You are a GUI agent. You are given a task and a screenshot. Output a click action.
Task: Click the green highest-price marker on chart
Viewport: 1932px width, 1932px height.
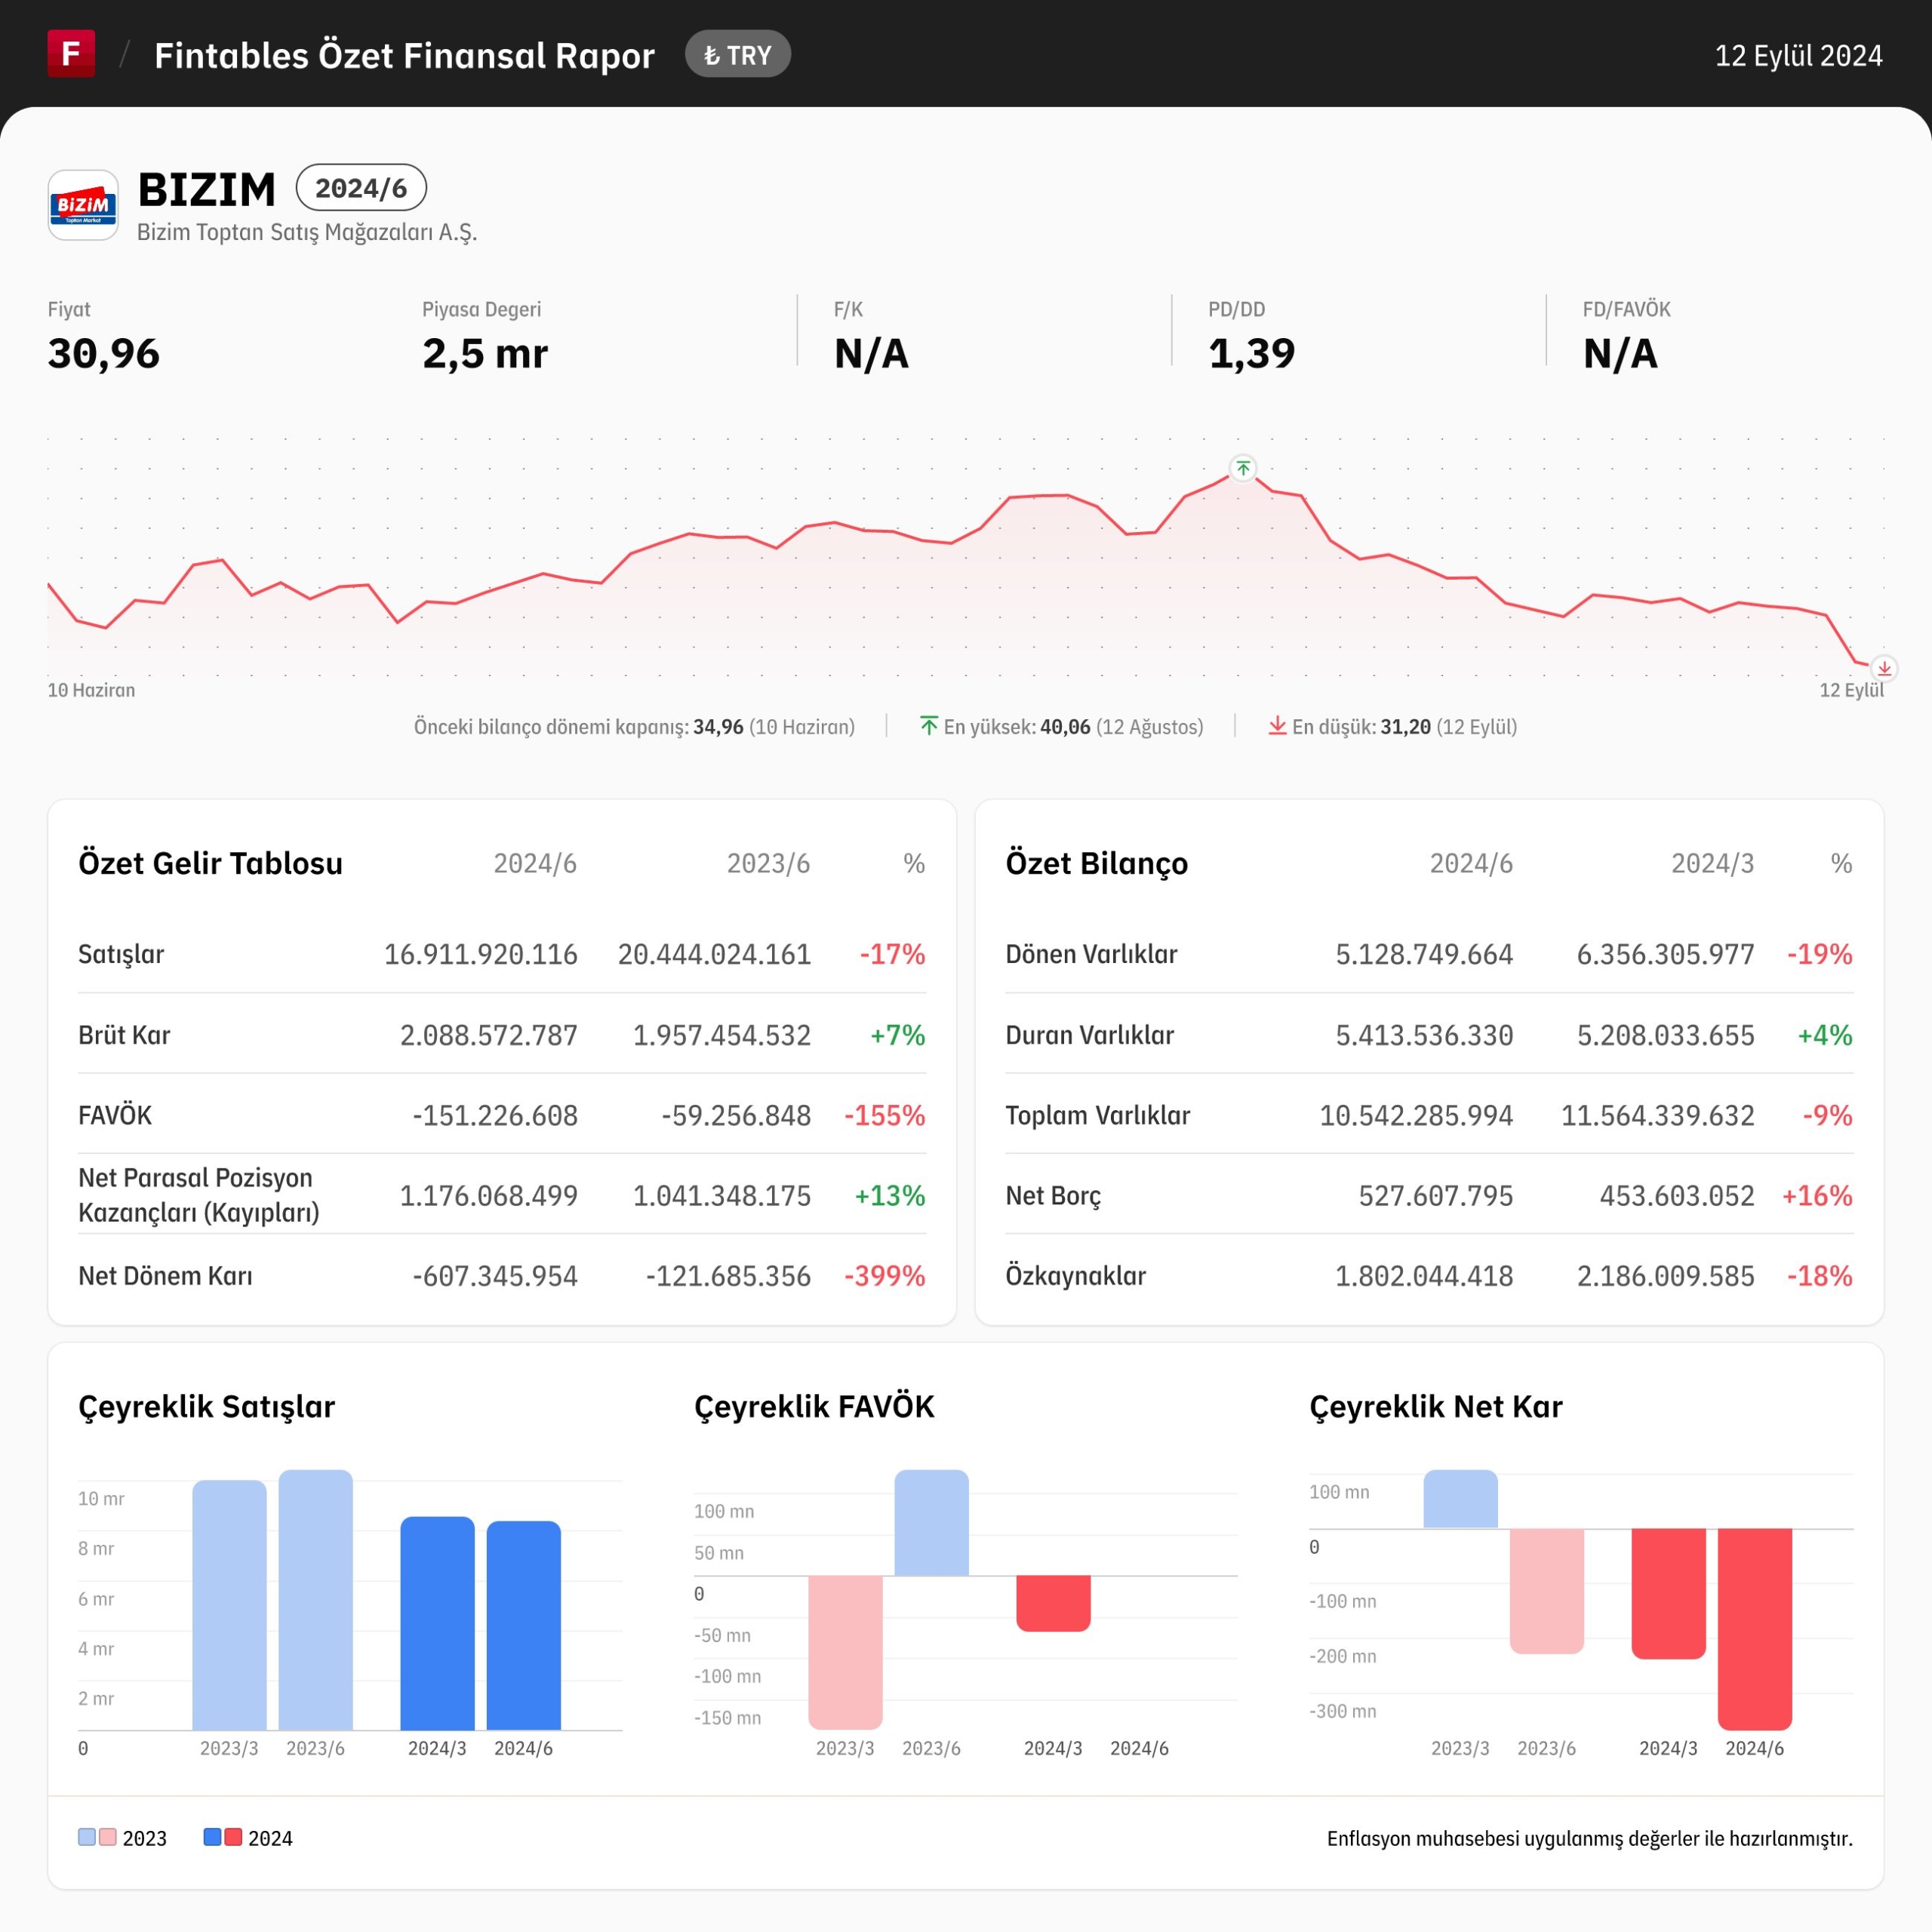coord(1243,468)
